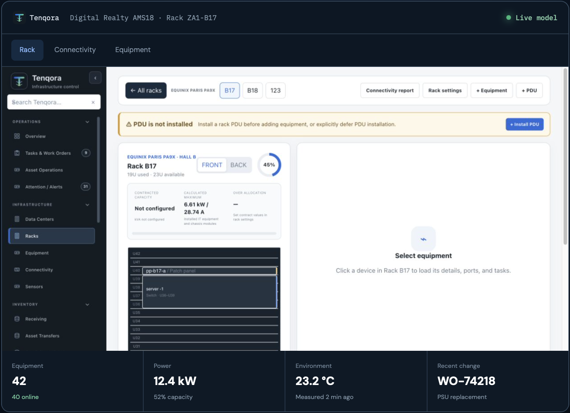Select the pp-b17-a patch panel in the rack
570x413 pixels.
coord(210,271)
